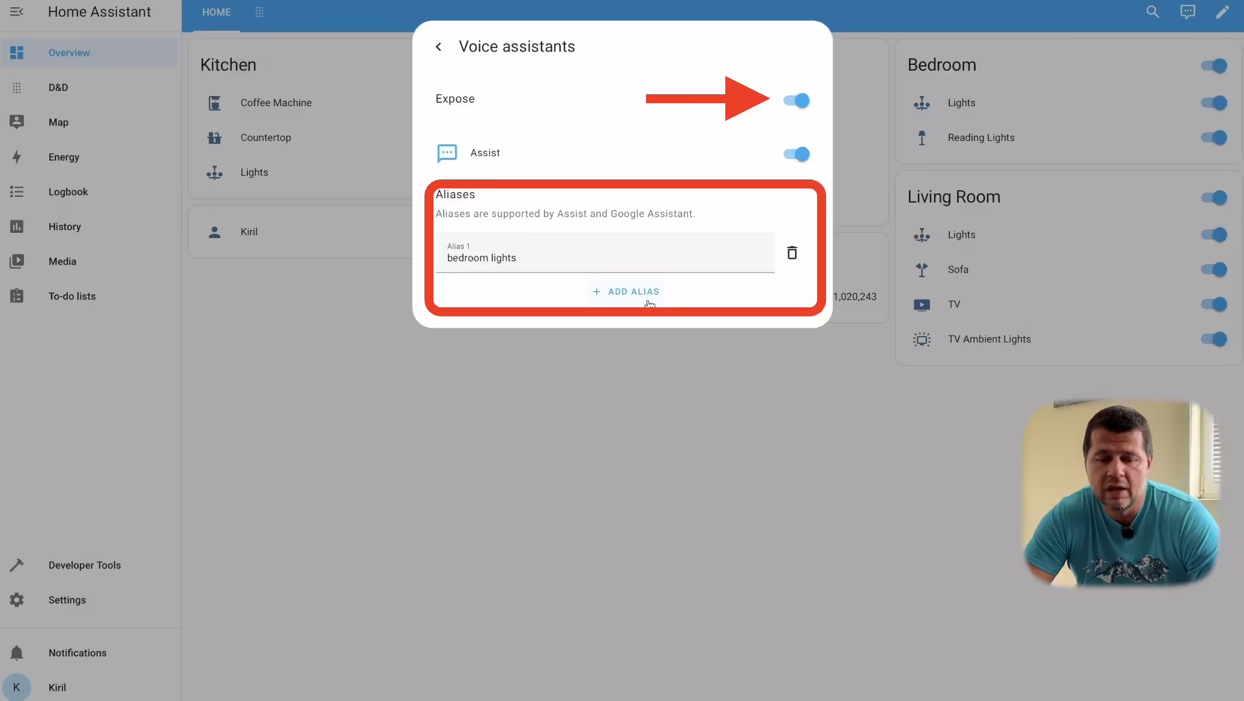Viewport: 1244px width, 701px height.
Task: Select the second dashboard tab with grid icon
Action: tap(259, 13)
